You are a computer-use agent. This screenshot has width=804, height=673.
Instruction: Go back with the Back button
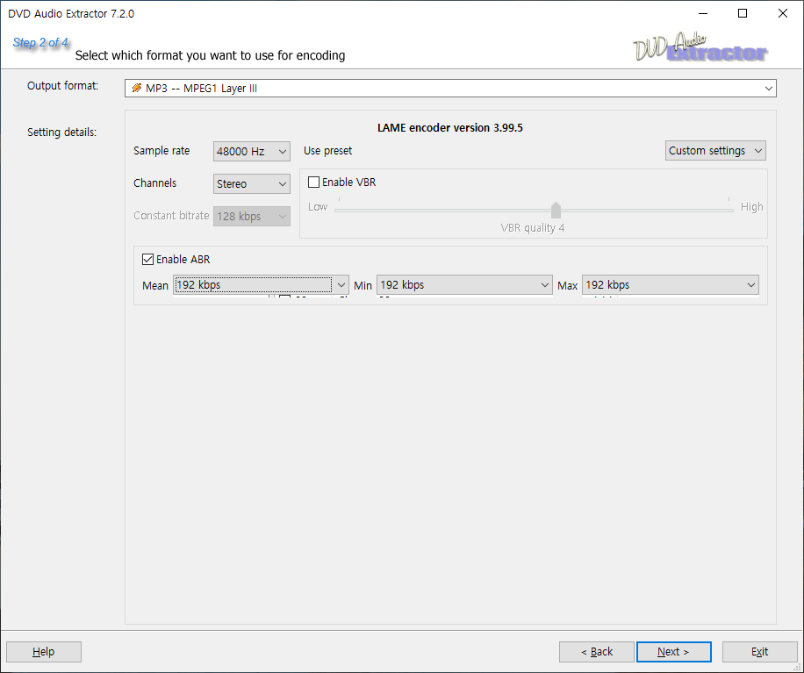point(596,651)
